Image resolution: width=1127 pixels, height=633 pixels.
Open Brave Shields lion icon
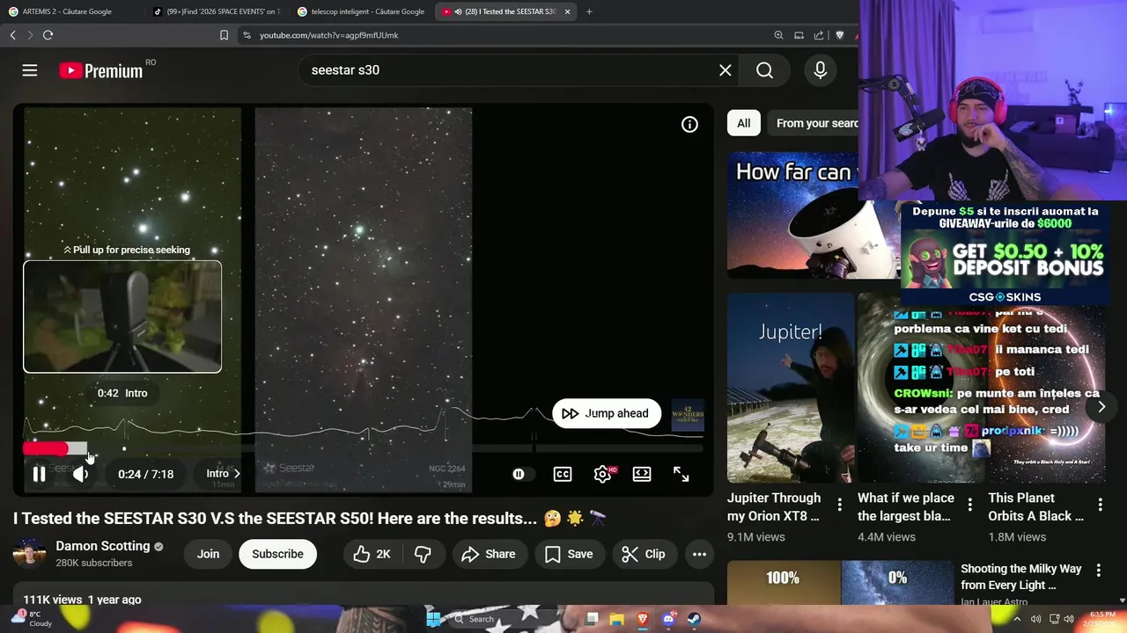coord(839,35)
